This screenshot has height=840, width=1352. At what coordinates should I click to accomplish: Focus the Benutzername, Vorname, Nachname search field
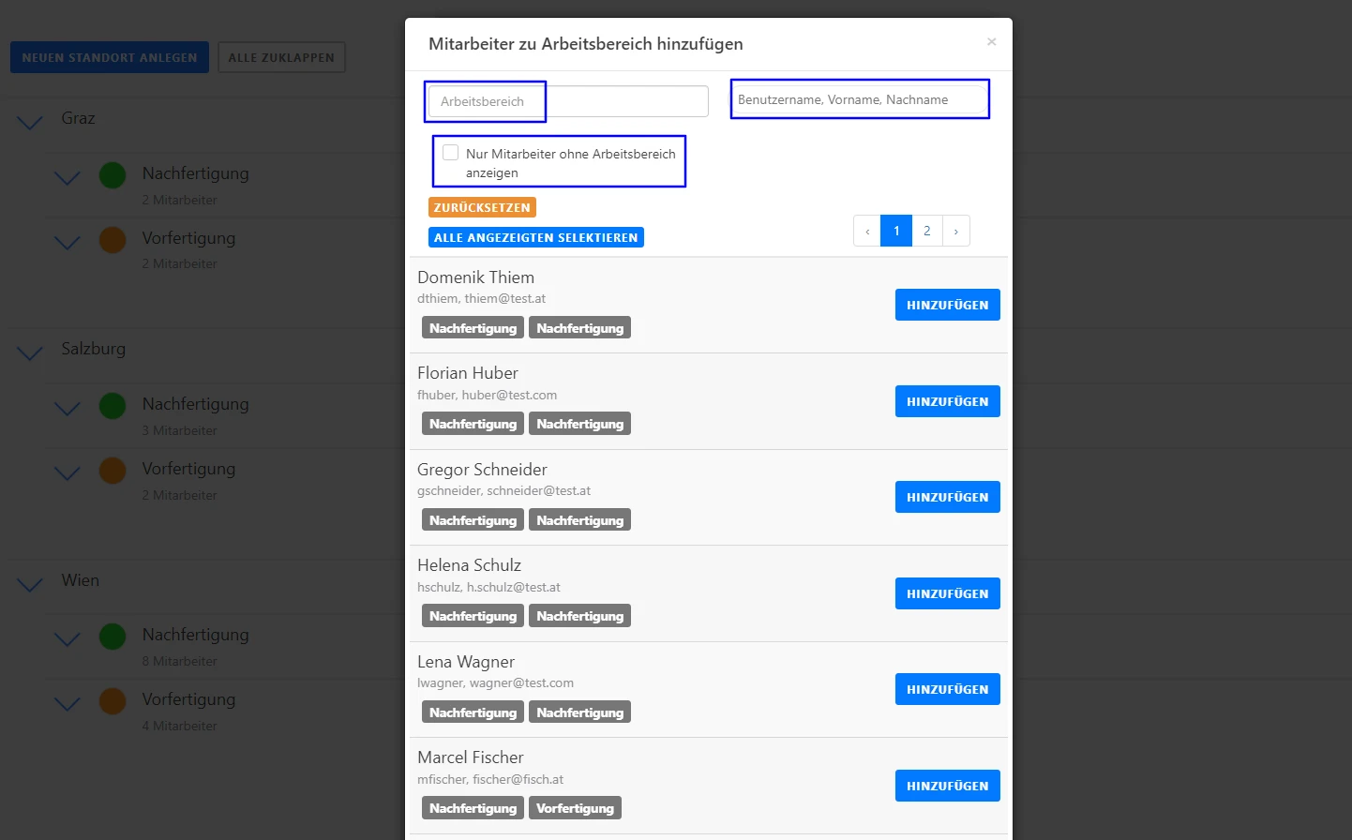(860, 99)
